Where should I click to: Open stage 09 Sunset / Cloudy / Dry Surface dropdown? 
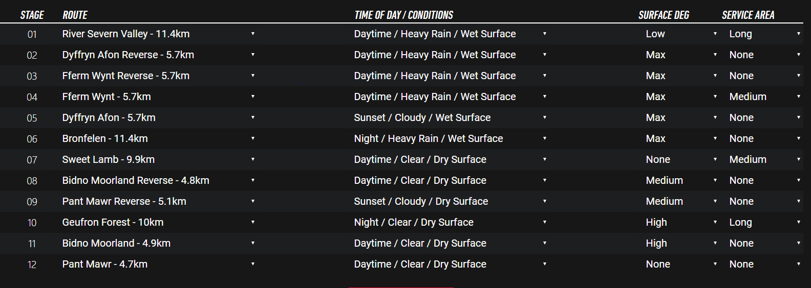451,201
